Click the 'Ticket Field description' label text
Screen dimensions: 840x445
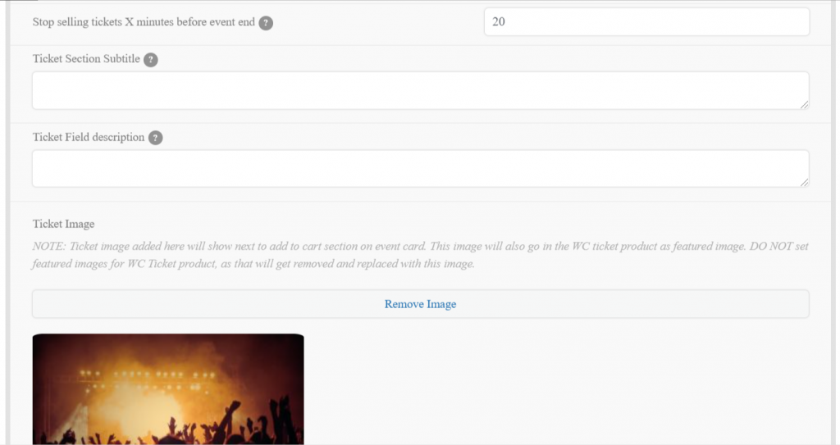pos(89,137)
